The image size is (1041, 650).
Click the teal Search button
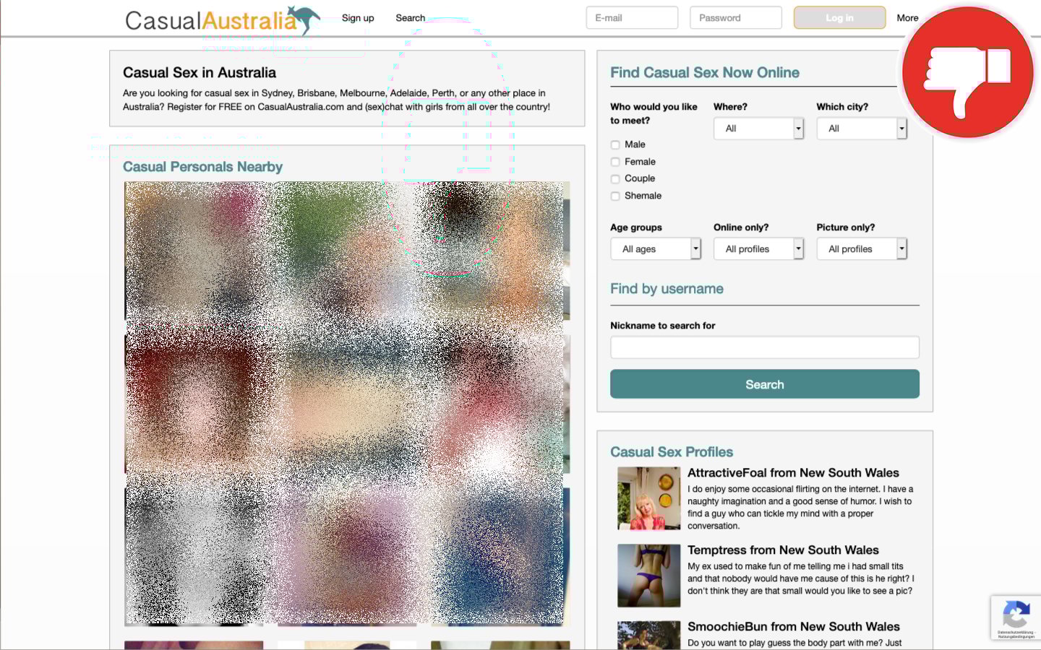pos(765,384)
